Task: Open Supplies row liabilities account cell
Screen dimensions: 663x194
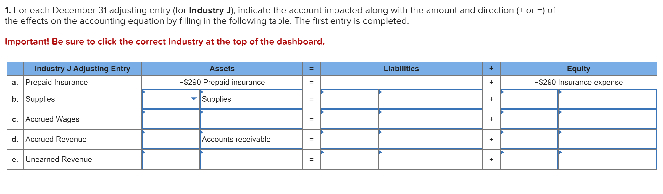Action: coord(430,99)
